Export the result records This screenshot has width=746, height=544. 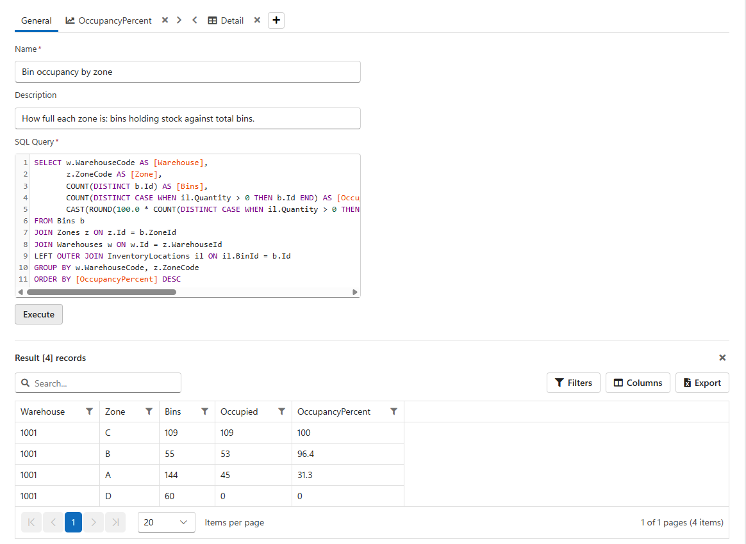click(x=702, y=383)
